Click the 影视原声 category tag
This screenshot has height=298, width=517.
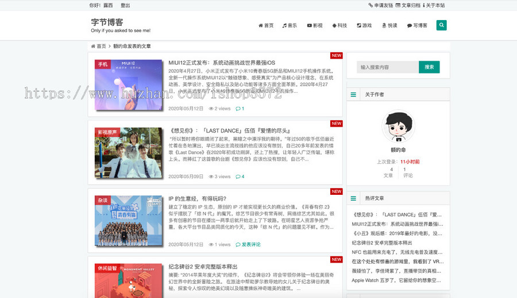107,132
